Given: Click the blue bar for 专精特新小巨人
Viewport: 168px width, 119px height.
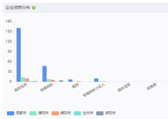Looking at the screenshot, I should [x=96, y=80].
